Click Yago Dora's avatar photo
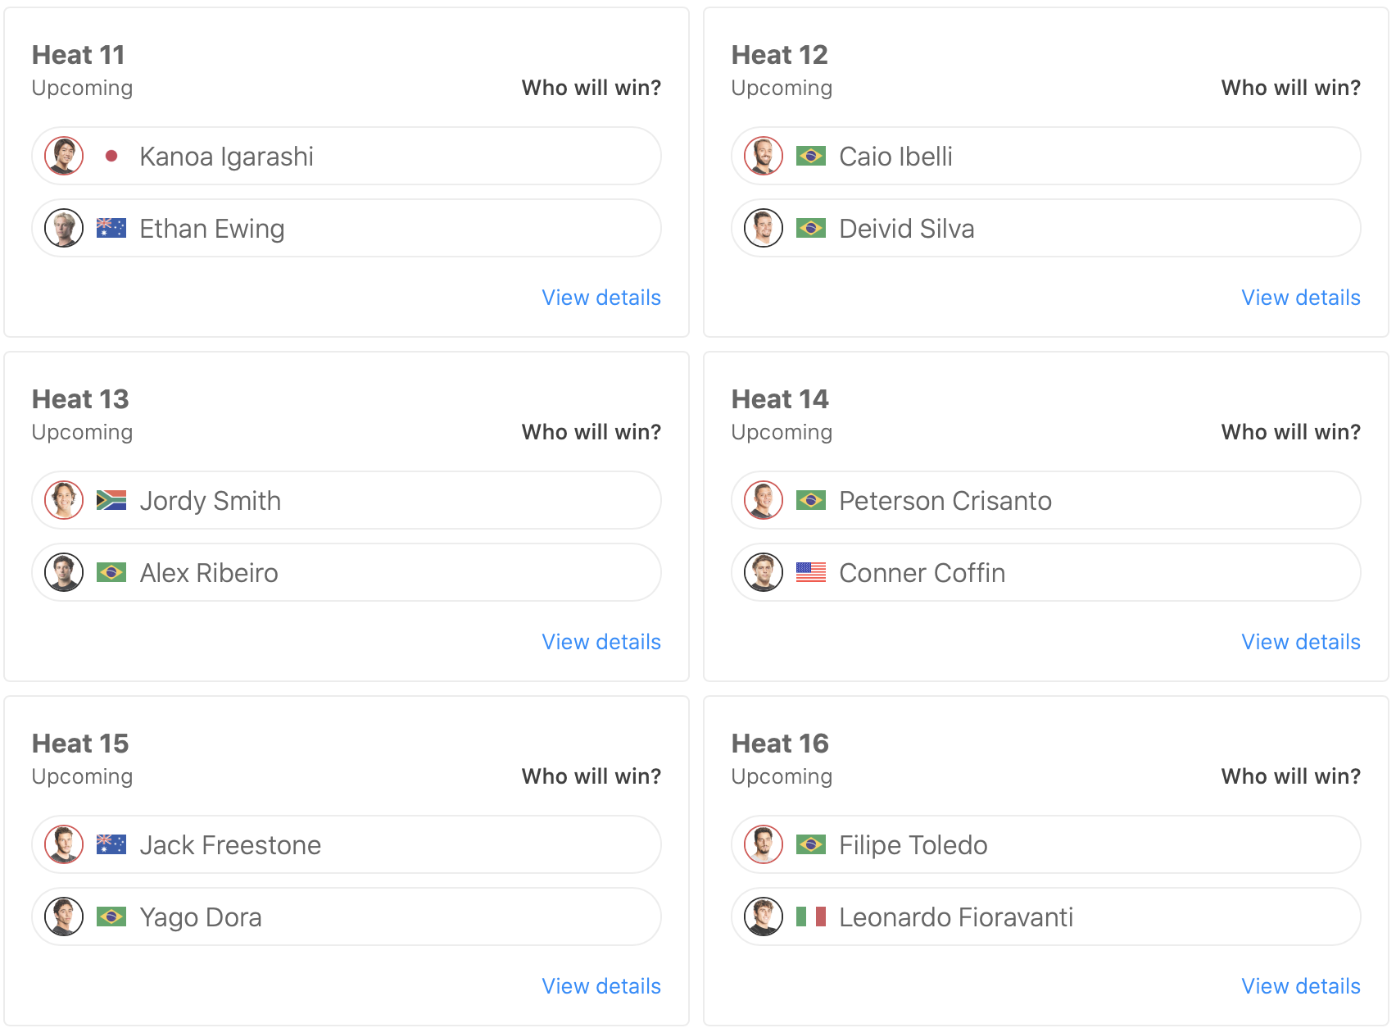Image resolution: width=1396 pixels, height=1028 pixels. point(64,917)
